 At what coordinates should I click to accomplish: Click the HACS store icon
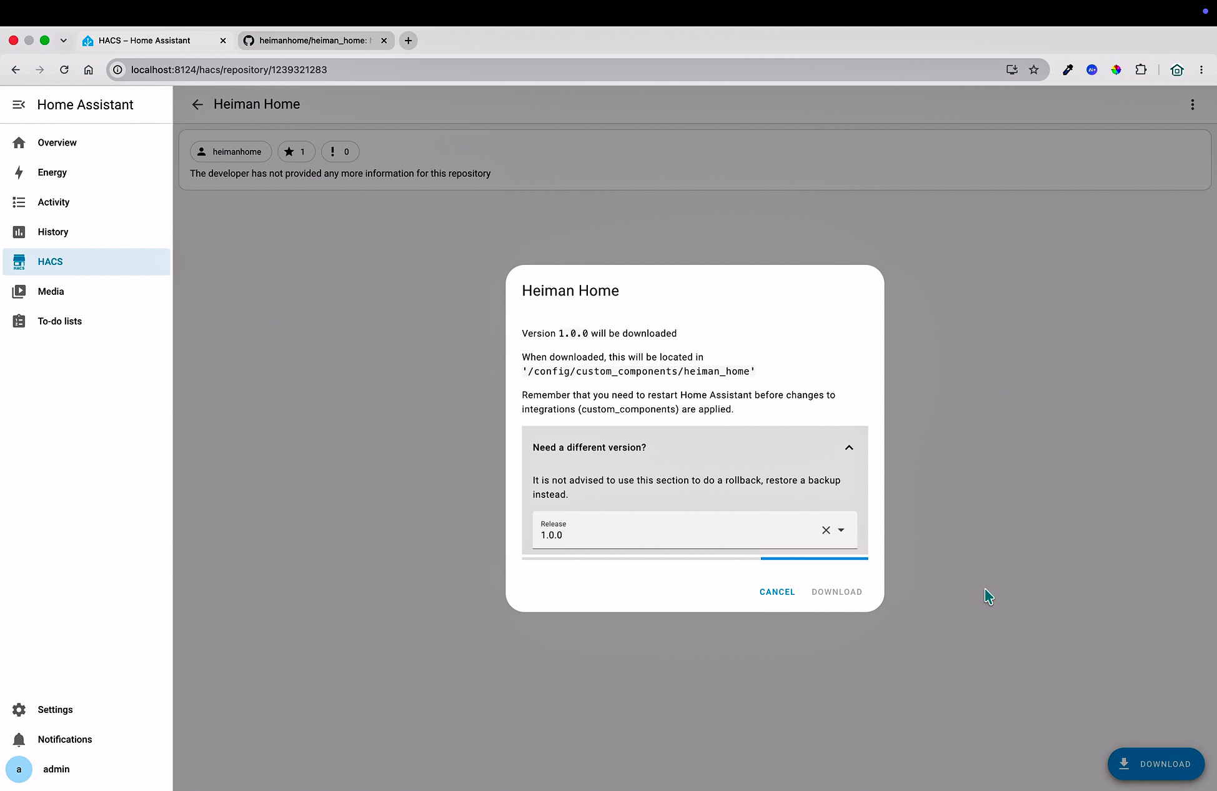tap(19, 262)
